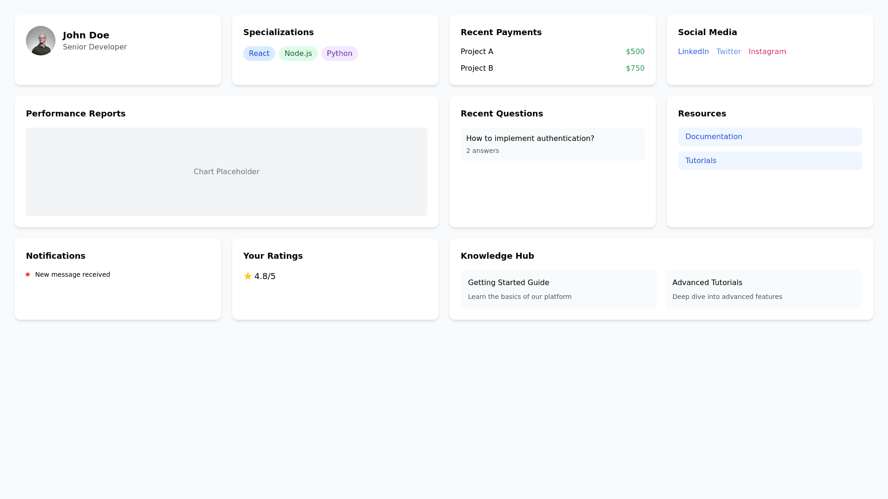The height and width of the screenshot is (499, 888).
Task: Select the Node.js specialization tag
Action: [x=298, y=53]
